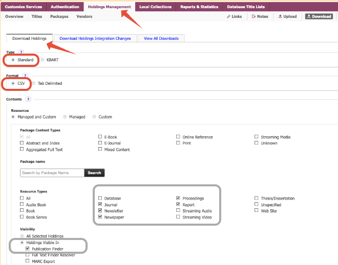
Task: Open the Customize Services tab
Action: [23, 7]
